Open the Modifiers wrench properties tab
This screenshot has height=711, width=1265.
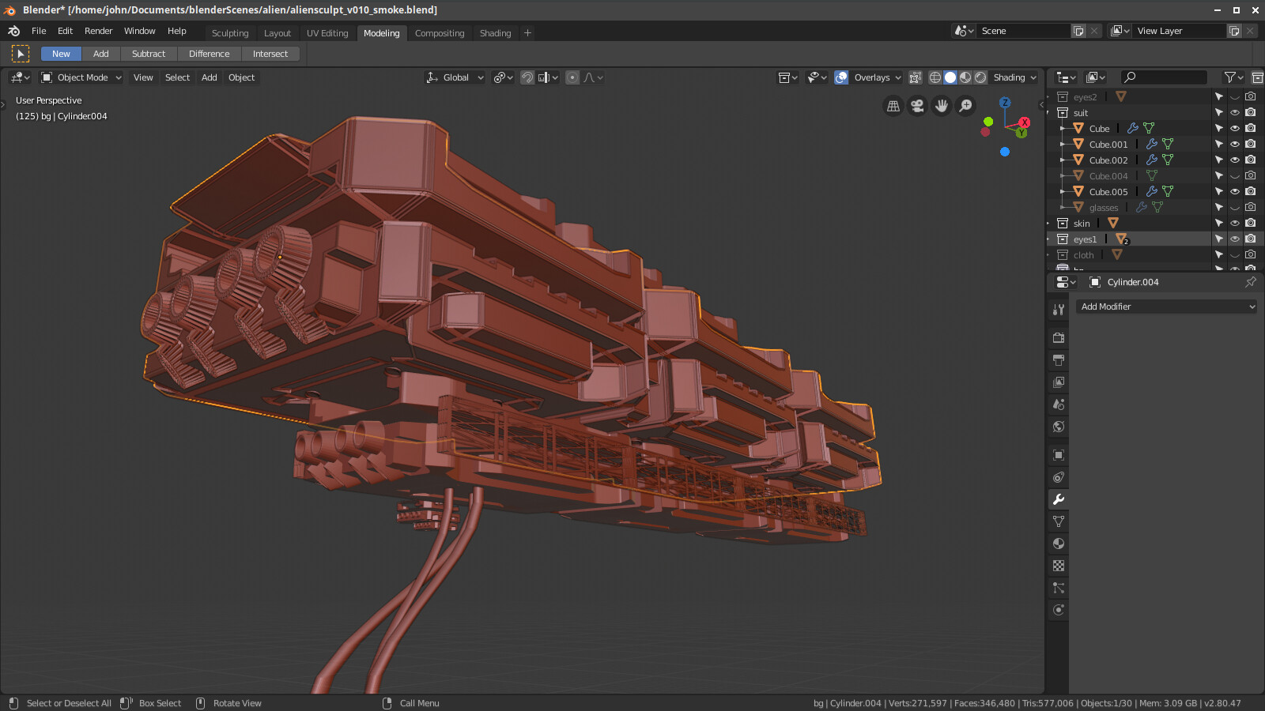point(1059,499)
